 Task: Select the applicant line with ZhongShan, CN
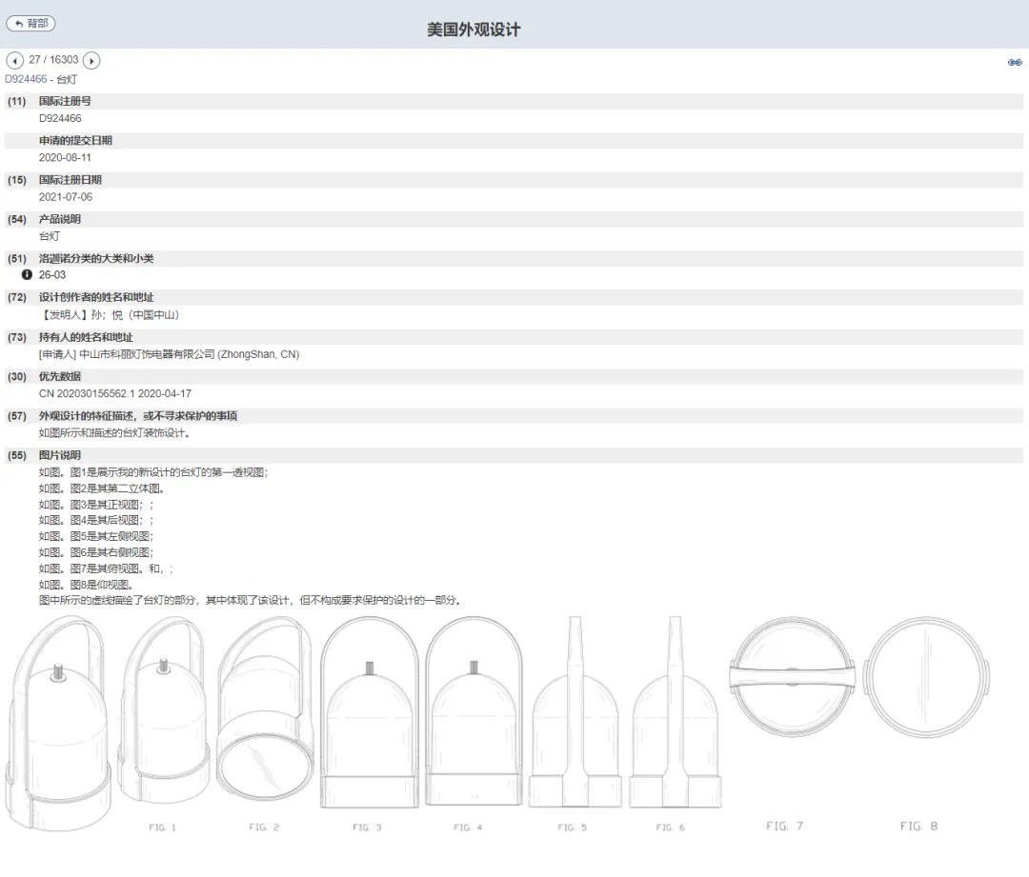170,354
